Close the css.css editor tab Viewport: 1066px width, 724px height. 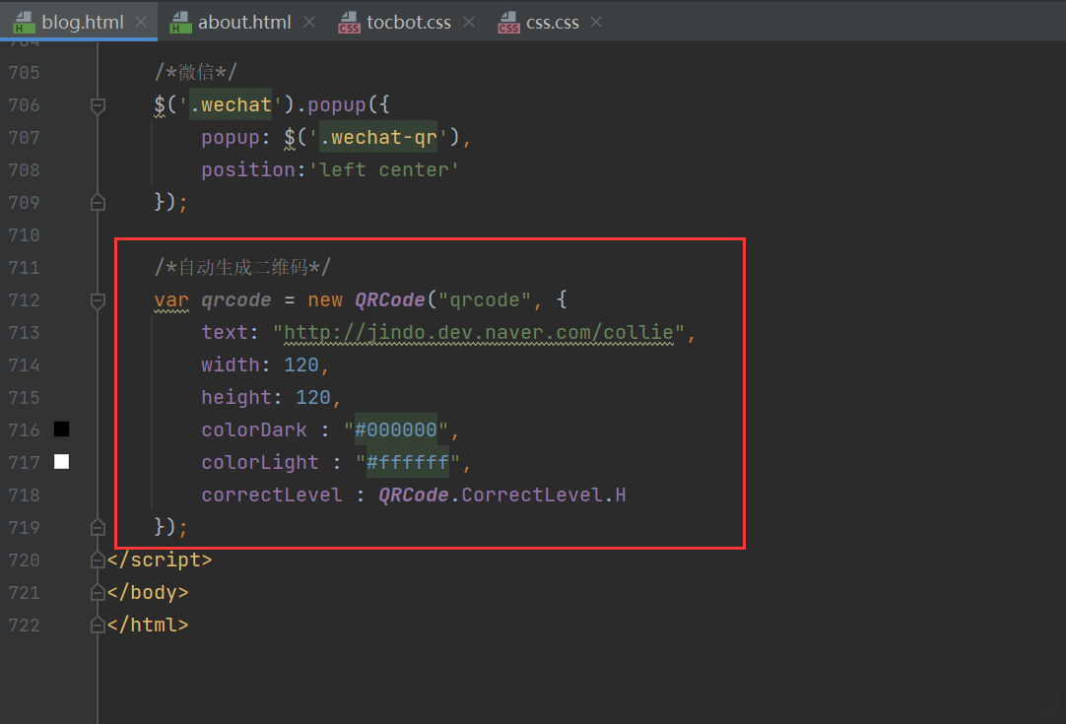(597, 22)
